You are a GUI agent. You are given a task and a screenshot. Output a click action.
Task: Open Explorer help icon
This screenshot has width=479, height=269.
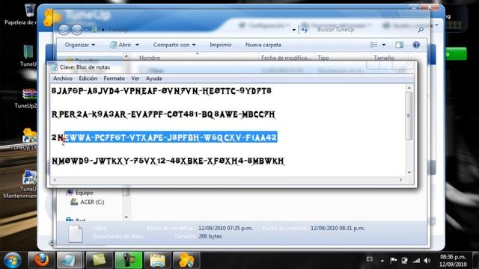tap(416, 45)
